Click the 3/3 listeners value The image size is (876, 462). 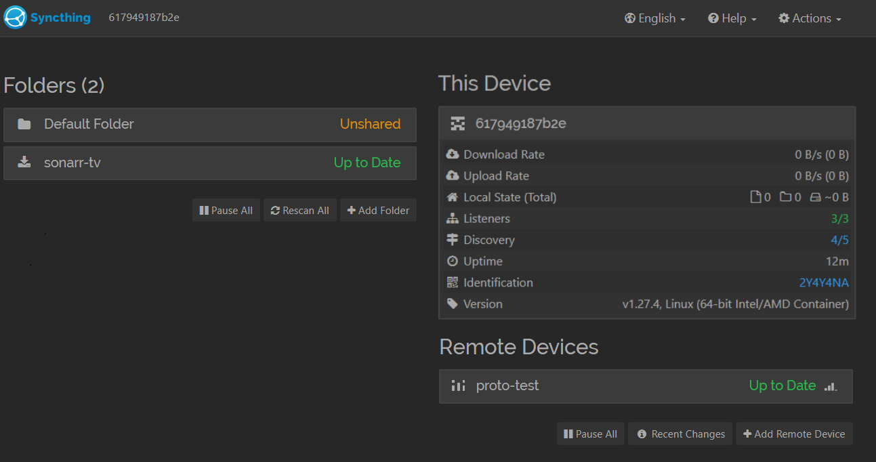tap(840, 219)
